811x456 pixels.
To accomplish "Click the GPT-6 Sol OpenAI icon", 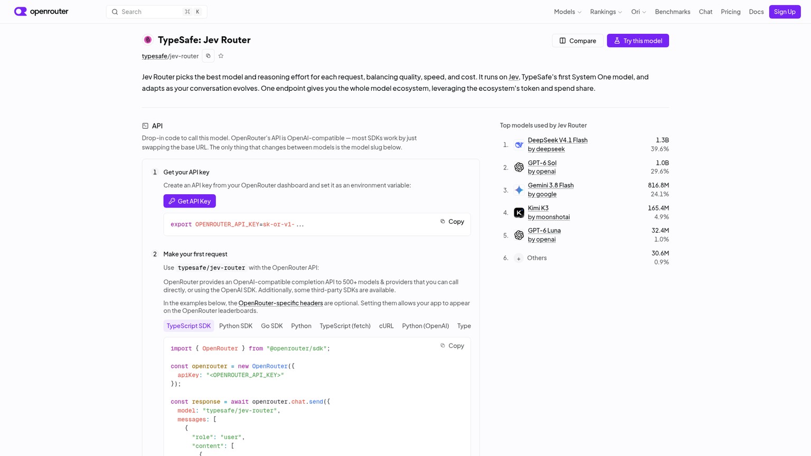I will pyautogui.click(x=519, y=167).
